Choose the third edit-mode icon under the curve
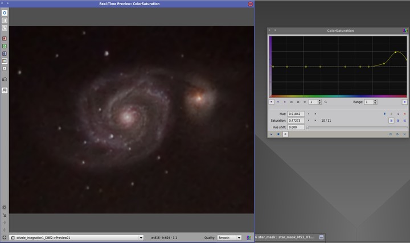This screenshot has height=243, width=410. click(285, 102)
